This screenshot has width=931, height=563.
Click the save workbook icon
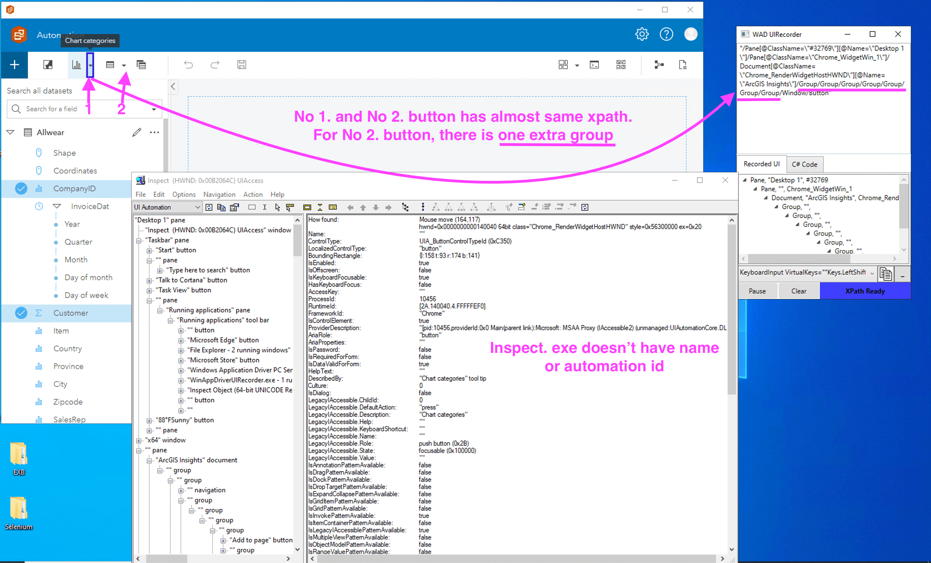click(x=241, y=65)
